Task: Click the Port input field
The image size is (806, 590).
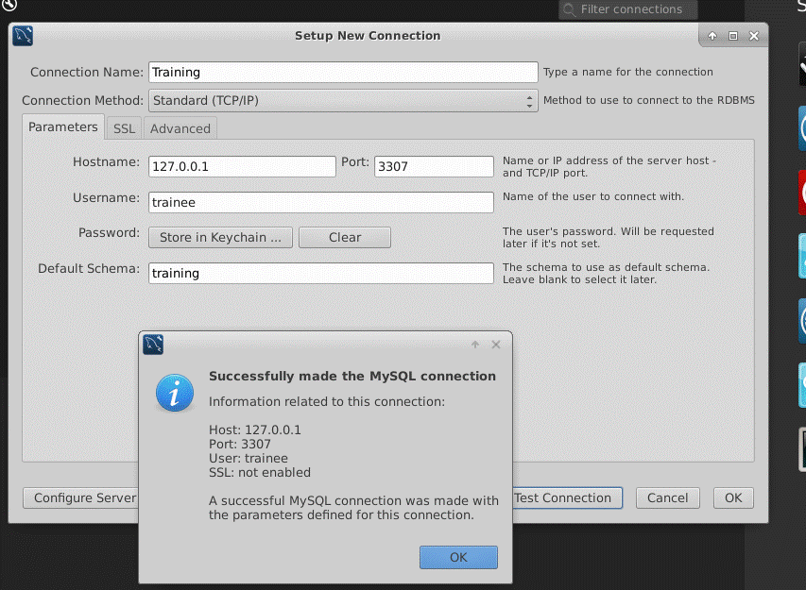Action: (434, 167)
